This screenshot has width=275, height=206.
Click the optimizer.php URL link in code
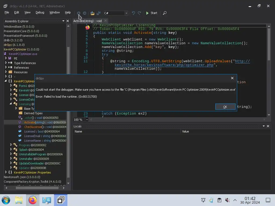click(x=164, y=65)
